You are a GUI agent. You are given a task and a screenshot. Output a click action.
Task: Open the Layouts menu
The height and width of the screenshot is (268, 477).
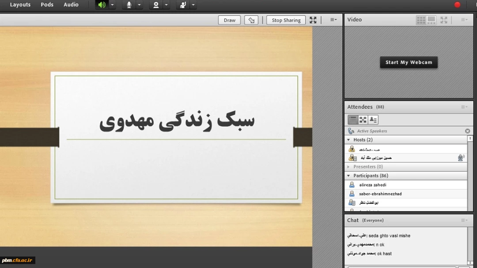tap(20, 5)
